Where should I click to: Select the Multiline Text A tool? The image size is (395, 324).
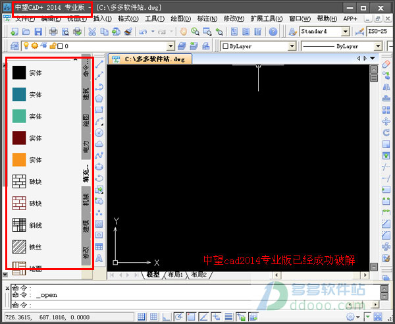(99, 258)
